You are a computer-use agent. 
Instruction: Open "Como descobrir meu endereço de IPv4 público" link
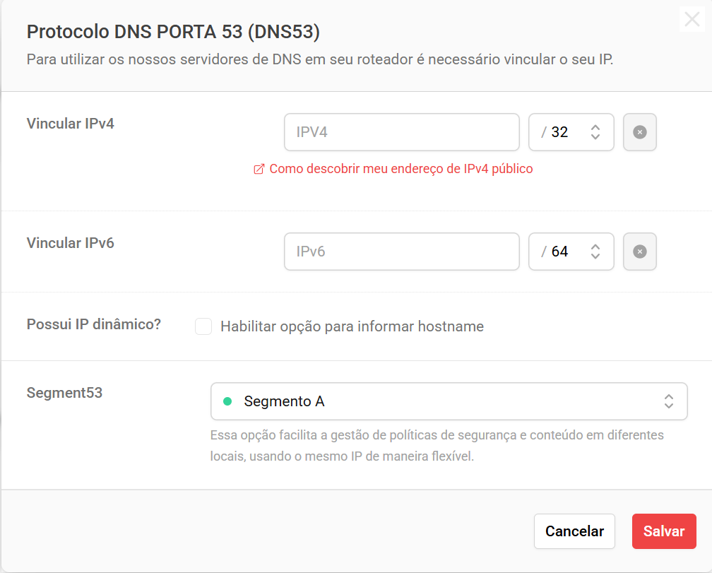pyautogui.click(x=400, y=169)
